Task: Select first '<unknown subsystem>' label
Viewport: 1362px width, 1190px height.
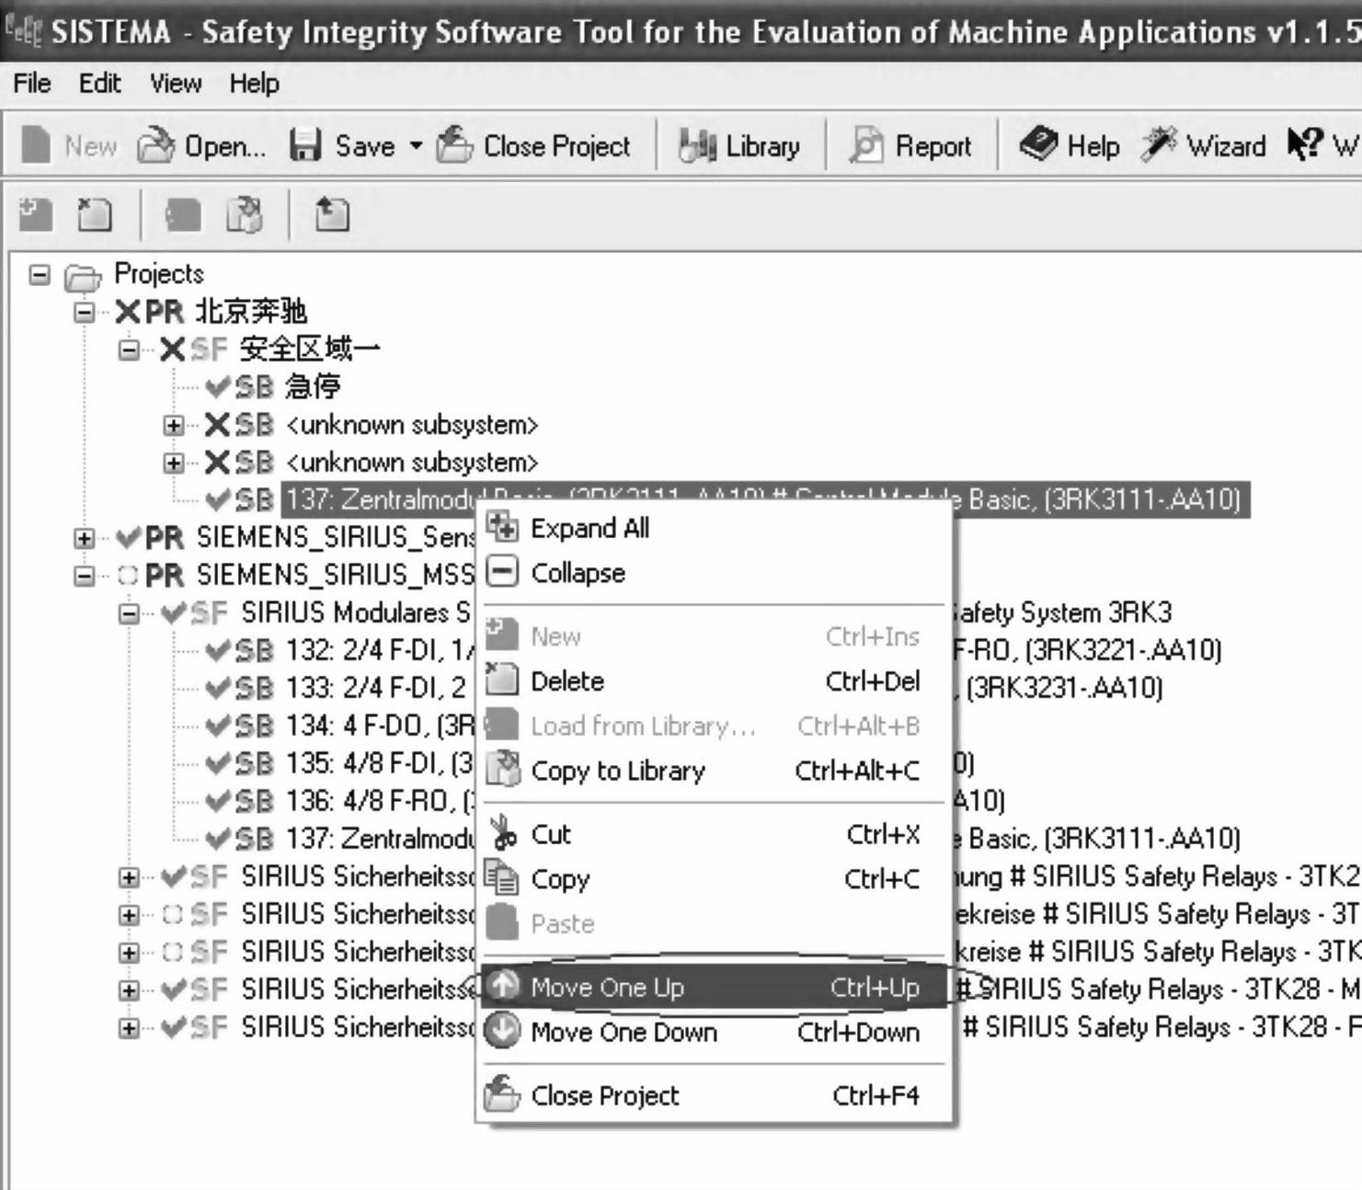Action: pos(412,425)
